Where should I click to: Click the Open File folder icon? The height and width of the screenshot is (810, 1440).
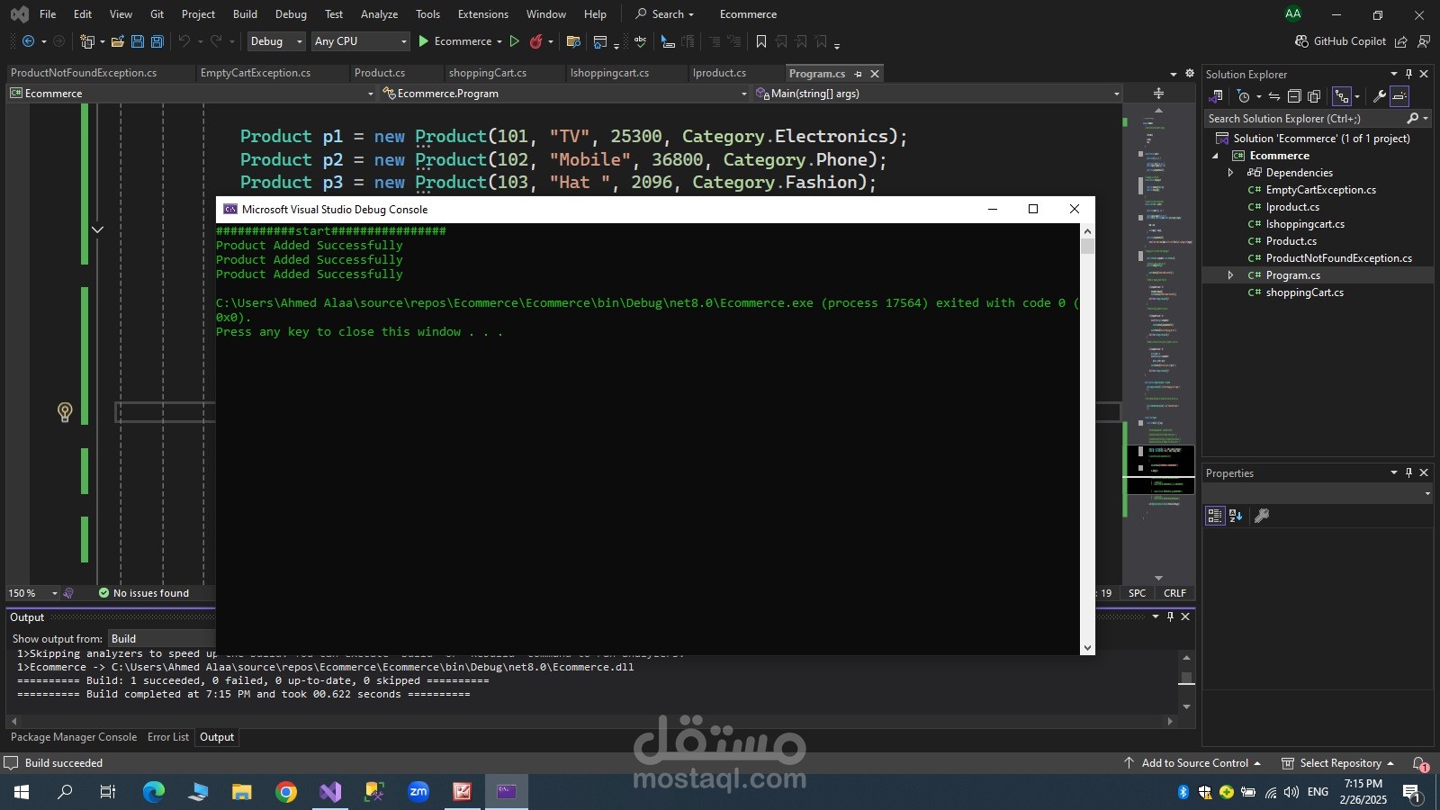[x=118, y=41]
